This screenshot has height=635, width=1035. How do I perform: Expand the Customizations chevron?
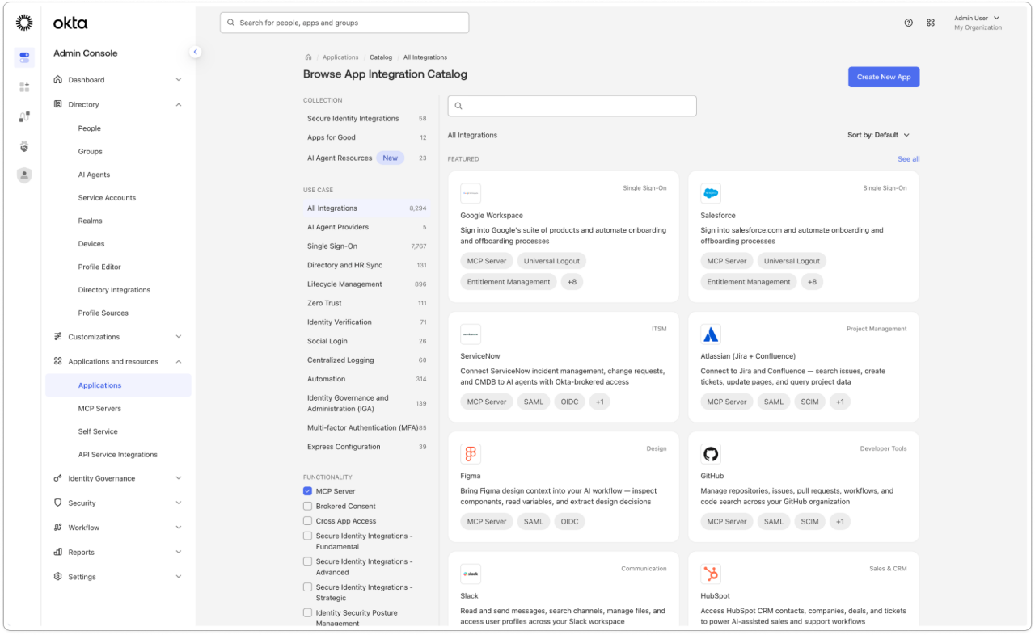click(x=179, y=337)
